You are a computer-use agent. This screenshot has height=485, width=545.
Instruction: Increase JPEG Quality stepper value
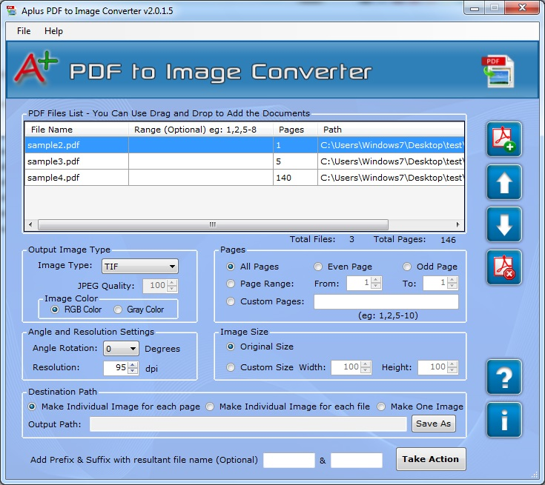point(172,283)
